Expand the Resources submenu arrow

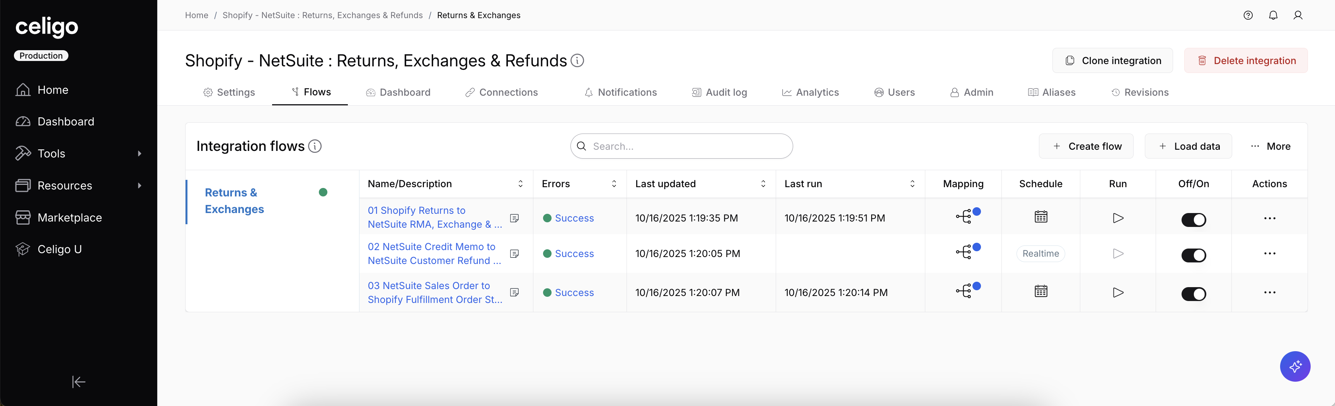(140, 186)
